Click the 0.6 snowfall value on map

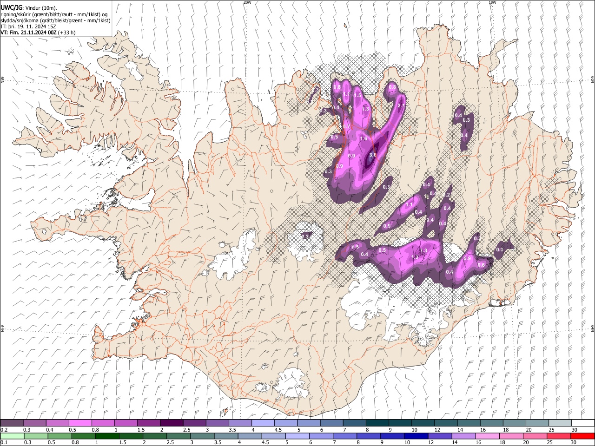coord(482,265)
